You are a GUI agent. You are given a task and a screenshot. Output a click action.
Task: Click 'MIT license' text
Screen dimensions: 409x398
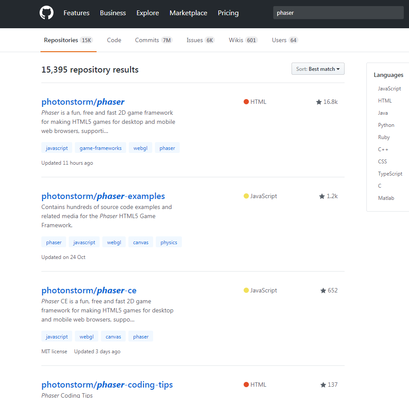[x=54, y=352]
